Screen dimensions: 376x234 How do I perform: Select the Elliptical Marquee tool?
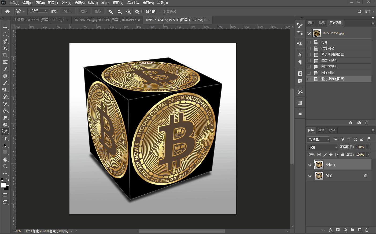[x=5, y=34]
